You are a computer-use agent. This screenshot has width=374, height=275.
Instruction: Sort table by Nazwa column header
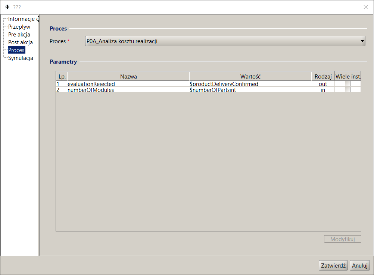128,76
